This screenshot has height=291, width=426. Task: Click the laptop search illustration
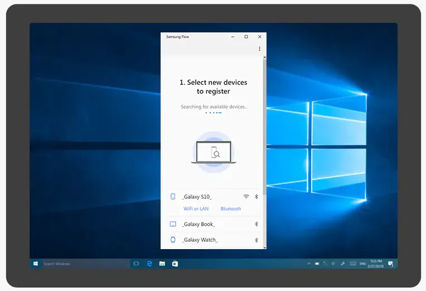214,152
